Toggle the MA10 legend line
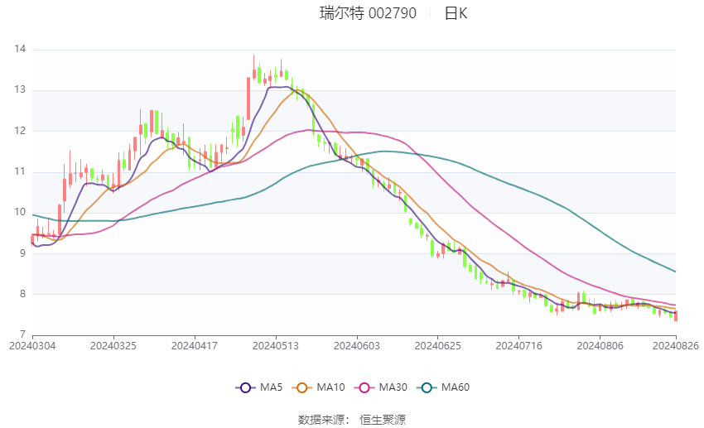This screenshot has width=704, height=428. coord(319,387)
